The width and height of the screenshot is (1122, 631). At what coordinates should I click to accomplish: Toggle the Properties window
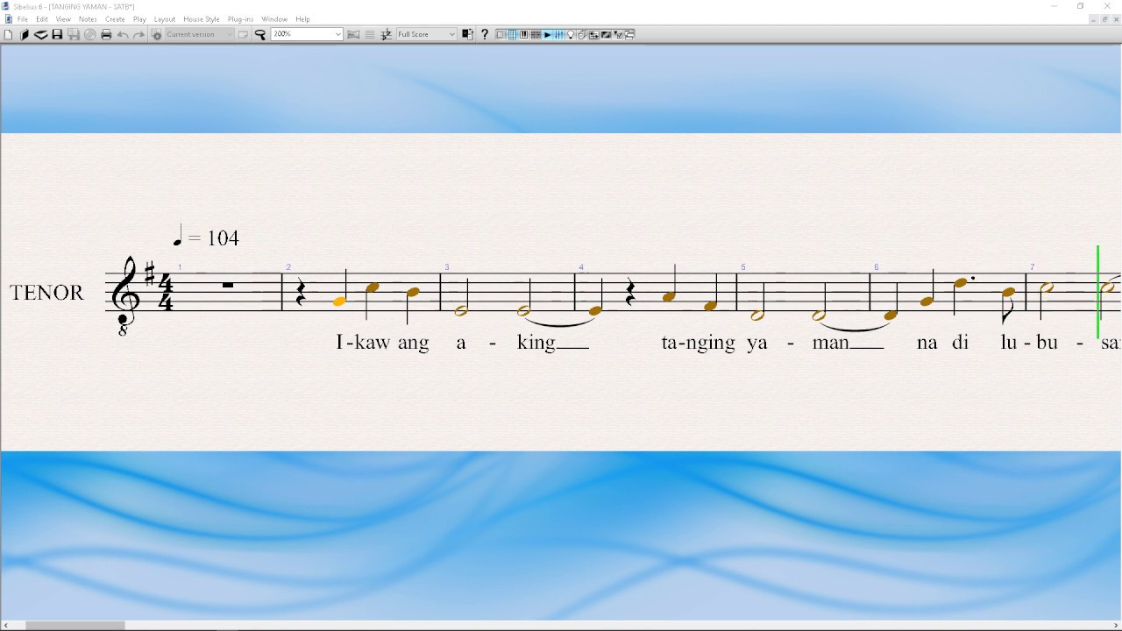point(617,34)
